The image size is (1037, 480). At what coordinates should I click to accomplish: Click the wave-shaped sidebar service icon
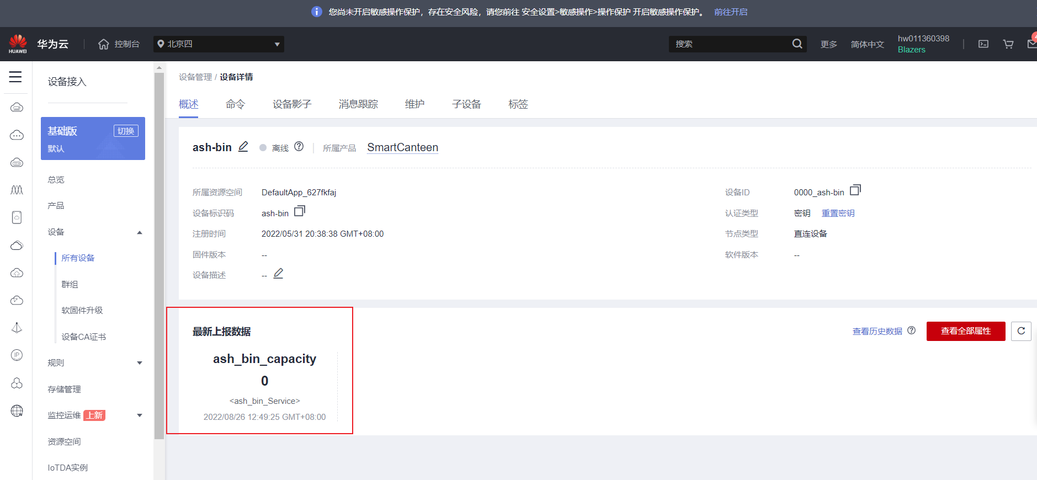point(17,190)
